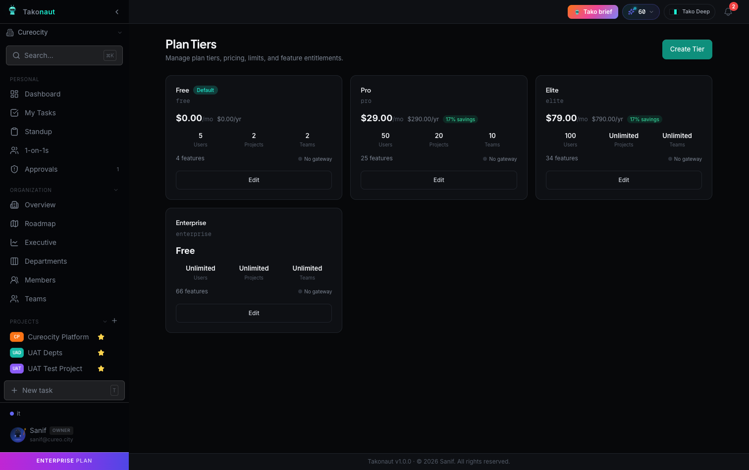Click the 4 features text
Image resolution: width=749 pixels, height=470 pixels.
(x=190, y=158)
